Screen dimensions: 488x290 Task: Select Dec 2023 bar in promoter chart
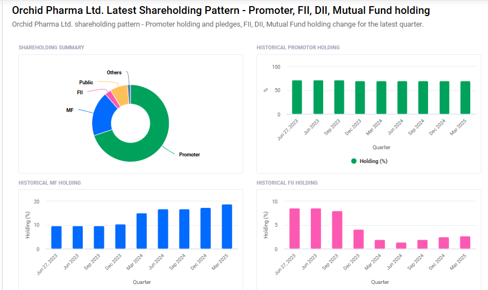360,97
